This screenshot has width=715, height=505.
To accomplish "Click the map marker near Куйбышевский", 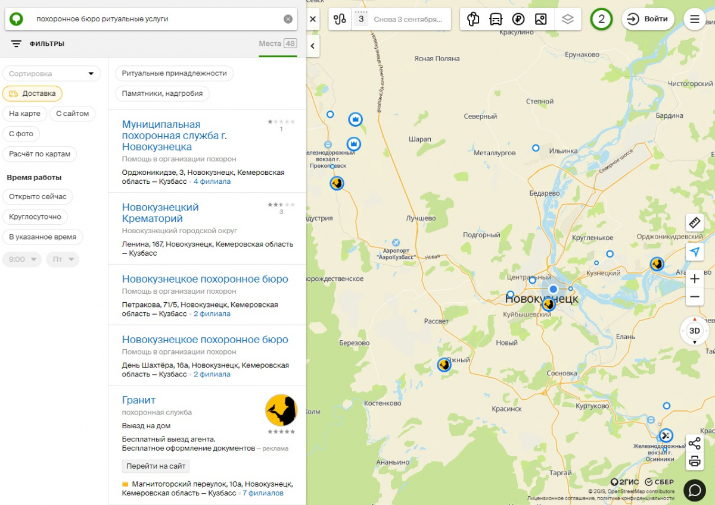I will (x=549, y=305).
